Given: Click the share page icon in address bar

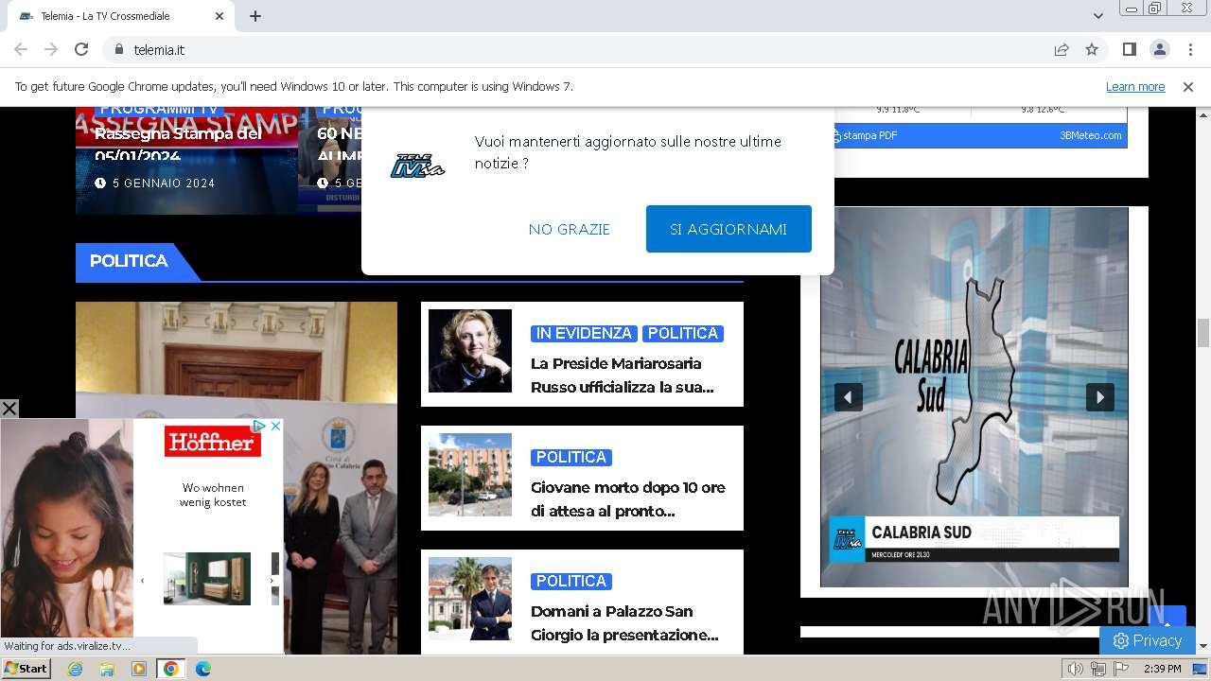Looking at the screenshot, I should 1062,49.
